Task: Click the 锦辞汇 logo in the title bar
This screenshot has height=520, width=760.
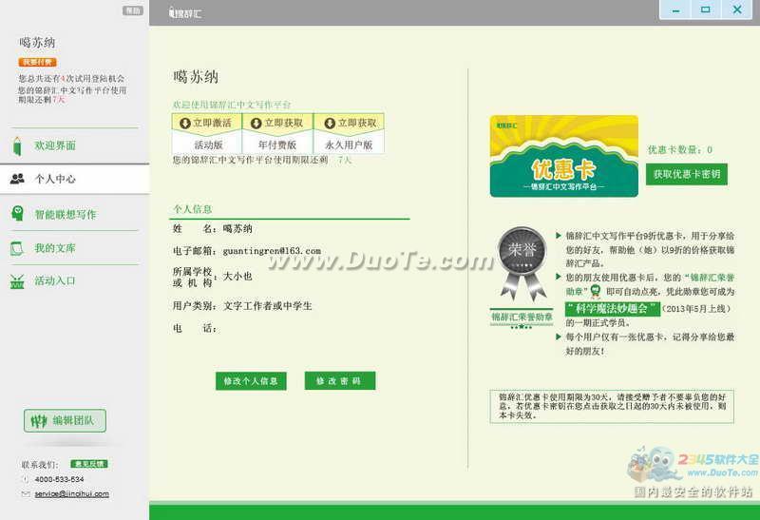Action: click(x=185, y=13)
